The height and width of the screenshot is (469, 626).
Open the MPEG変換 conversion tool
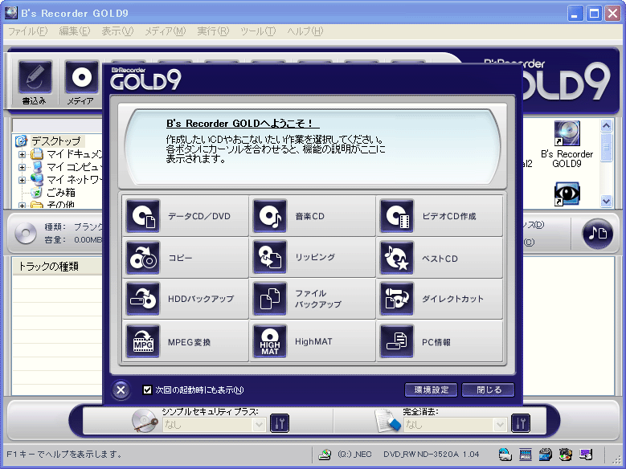[186, 341]
